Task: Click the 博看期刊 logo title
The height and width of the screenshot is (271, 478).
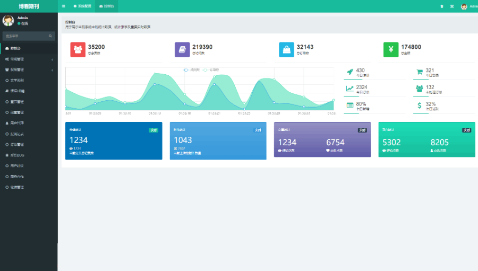Action: tap(29, 6)
